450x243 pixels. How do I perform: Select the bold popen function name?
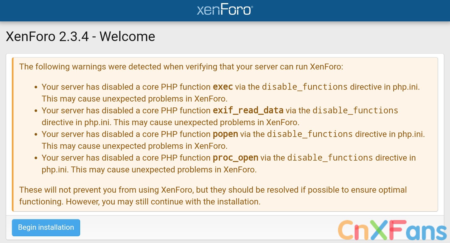tap(225, 134)
